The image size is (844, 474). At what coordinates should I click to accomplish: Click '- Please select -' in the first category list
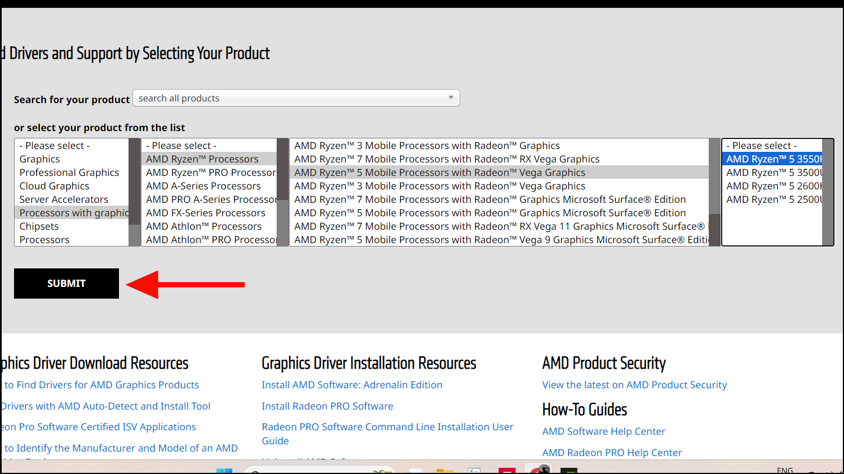(x=72, y=146)
